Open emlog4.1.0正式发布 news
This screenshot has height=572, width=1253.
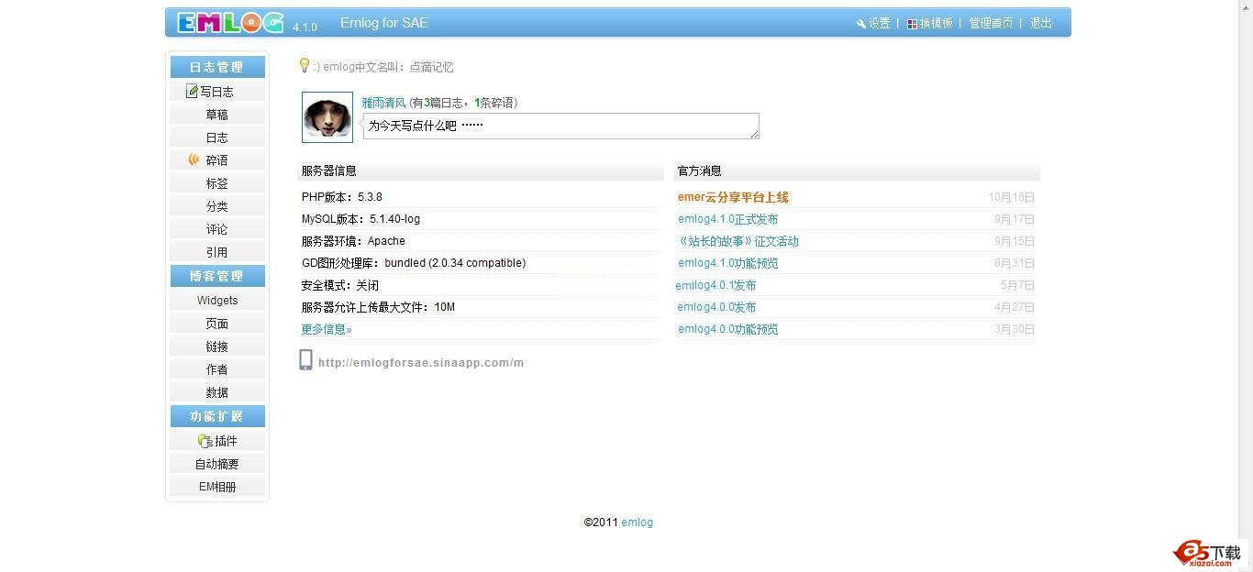728,219
